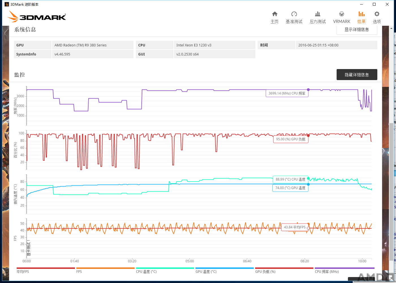Click the 05:00 time axis label
This screenshot has width=396, height=283.
tap(190, 261)
